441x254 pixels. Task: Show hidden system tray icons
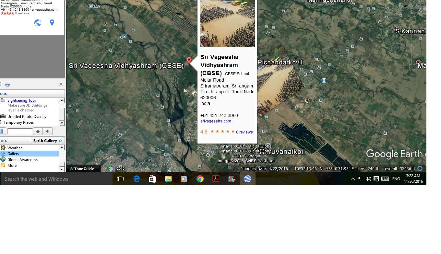pyautogui.click(x=352, y=179)
